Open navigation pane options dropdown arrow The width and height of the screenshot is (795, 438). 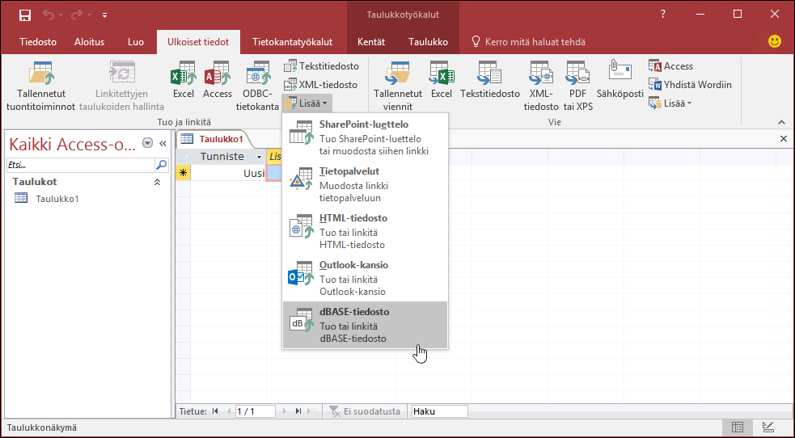coord(147,143)
